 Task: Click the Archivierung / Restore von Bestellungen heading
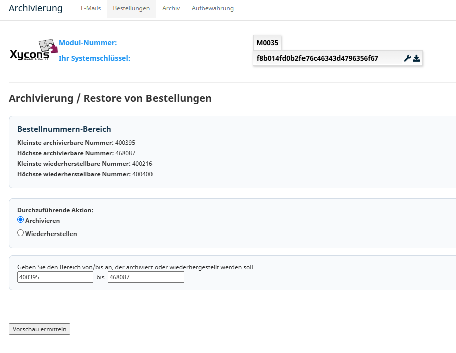(x=110, y=98)
